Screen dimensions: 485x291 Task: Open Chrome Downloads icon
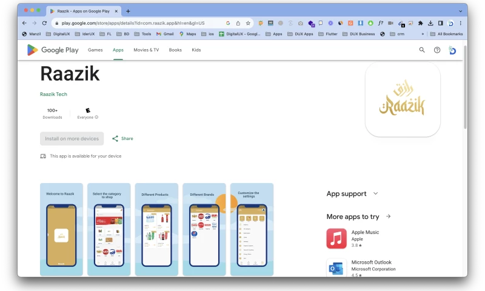pos(430,23)
